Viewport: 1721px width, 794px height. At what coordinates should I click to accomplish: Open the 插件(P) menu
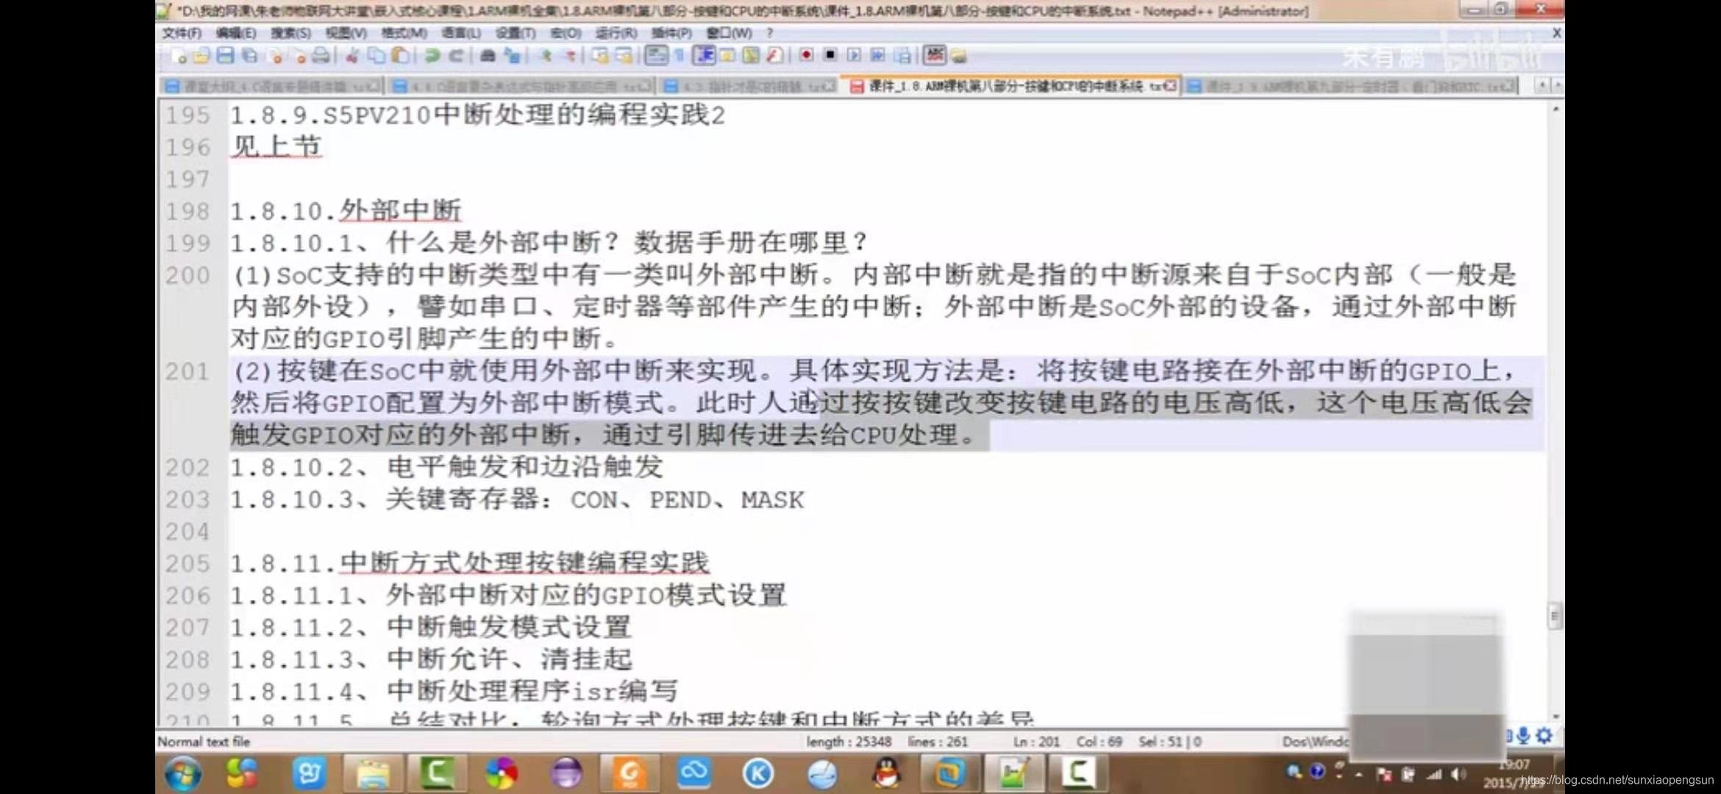pos(671,33)
